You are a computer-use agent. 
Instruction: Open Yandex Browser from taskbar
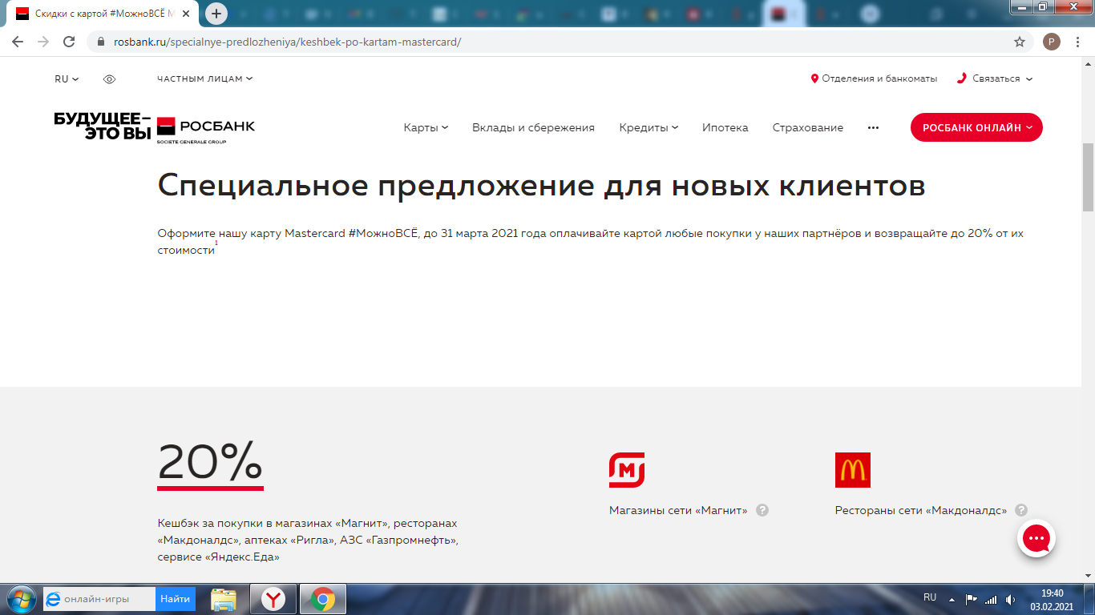tap(273, 599)
